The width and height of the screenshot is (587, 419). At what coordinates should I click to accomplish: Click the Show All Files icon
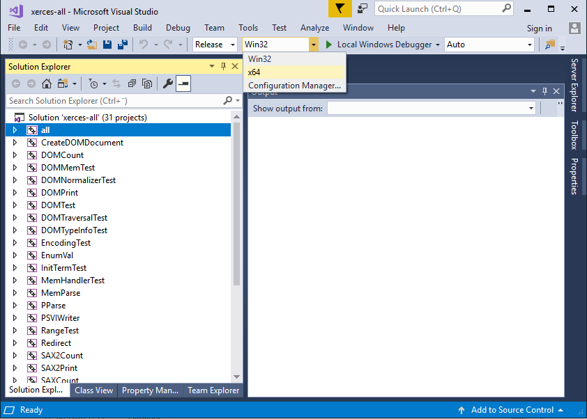point(147,84)
